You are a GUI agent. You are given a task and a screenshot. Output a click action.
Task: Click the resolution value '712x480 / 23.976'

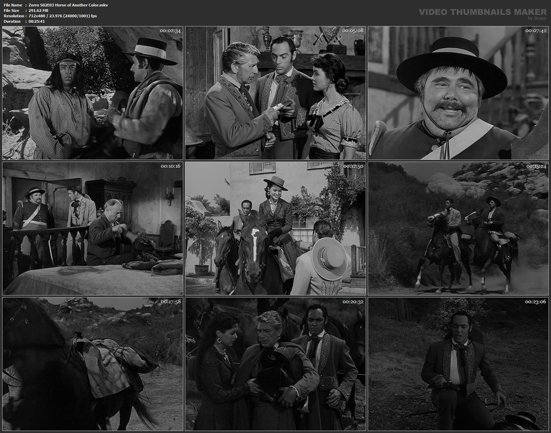[47, 16]
